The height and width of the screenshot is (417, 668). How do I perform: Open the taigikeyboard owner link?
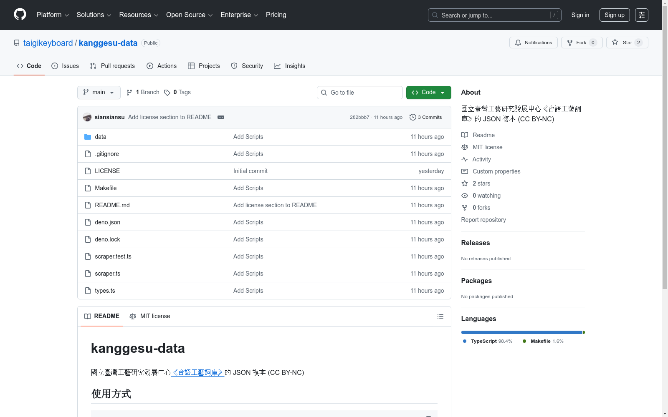click(x=48, y=43)
